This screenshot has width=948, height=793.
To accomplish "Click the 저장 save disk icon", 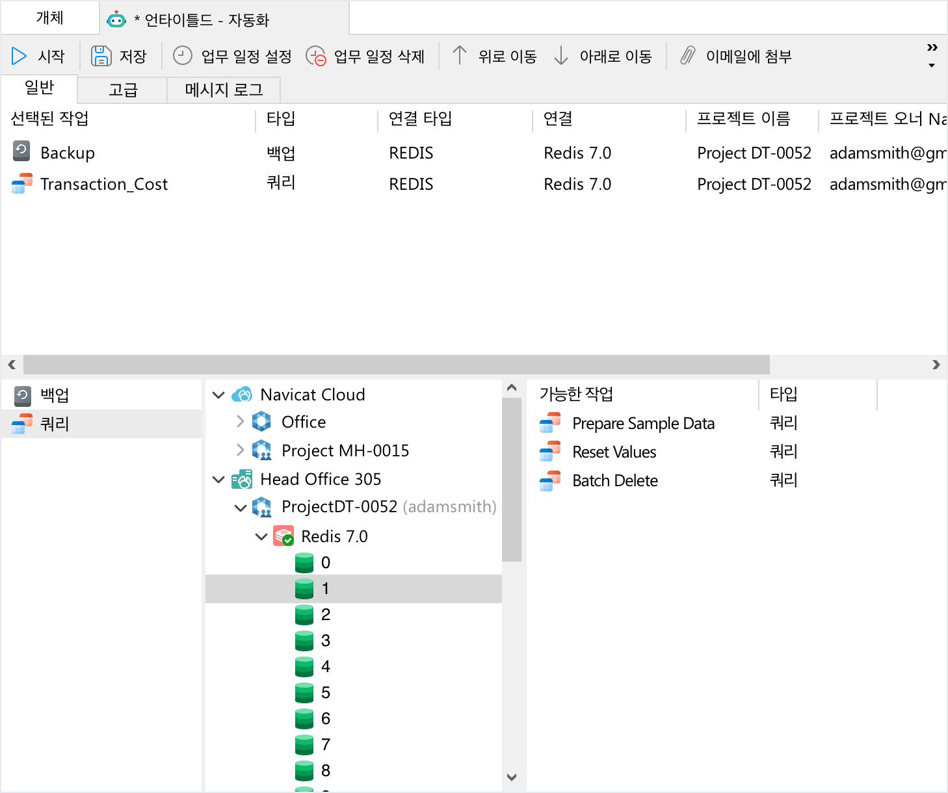I will [101, 56].
